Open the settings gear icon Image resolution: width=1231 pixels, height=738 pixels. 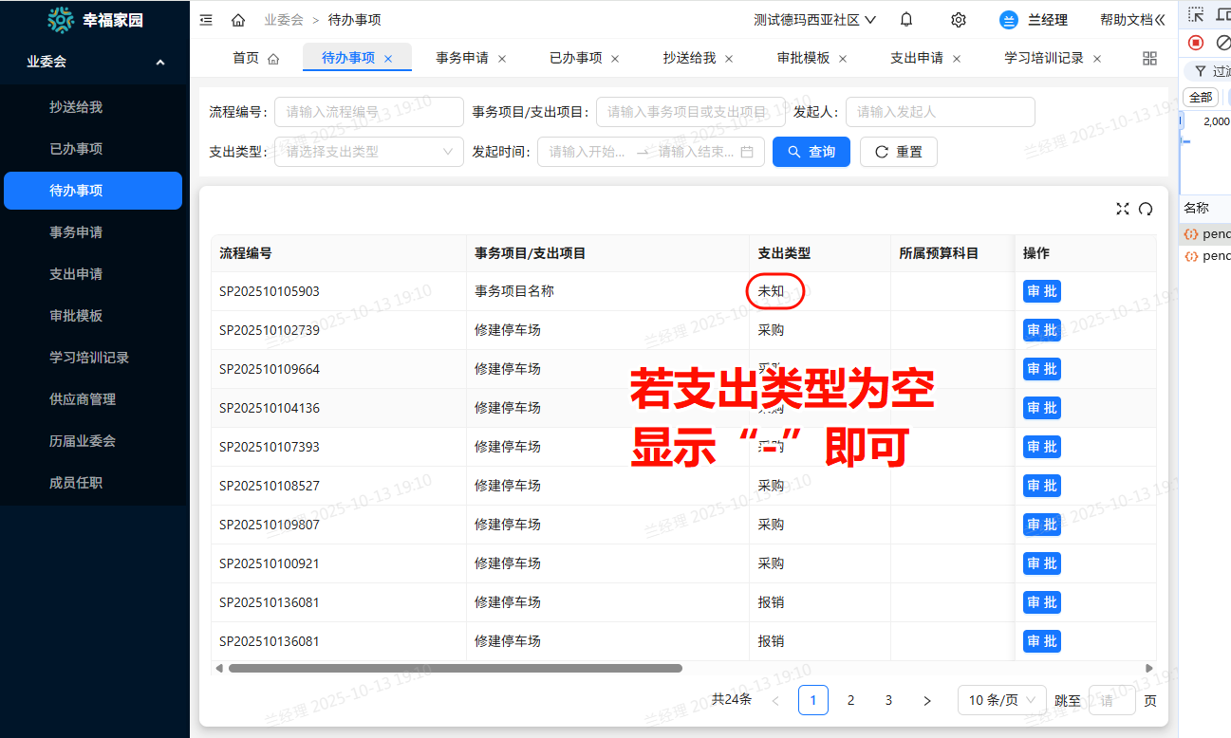(x=959, y=20)
